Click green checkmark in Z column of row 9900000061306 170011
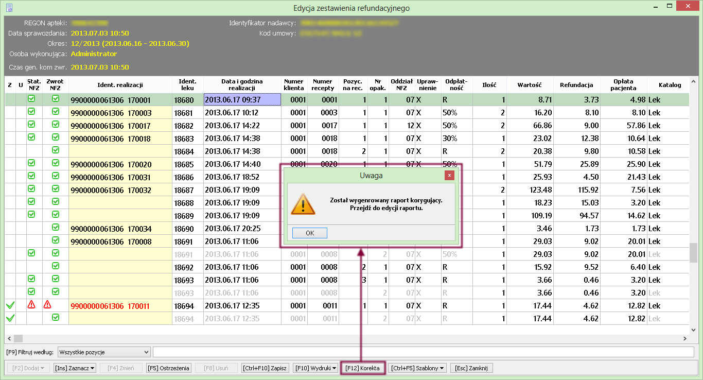Screen dimensions: 703x380 point(10,305)
